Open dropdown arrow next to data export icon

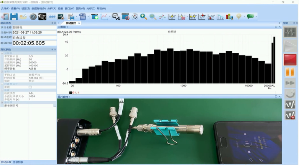pos(77,17)
